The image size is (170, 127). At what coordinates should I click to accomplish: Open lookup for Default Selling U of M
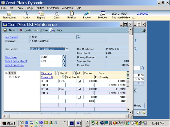(x=64, y=61)
